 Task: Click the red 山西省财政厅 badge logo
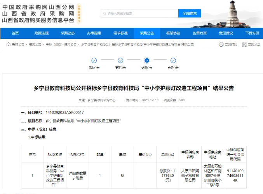(79, 12)
